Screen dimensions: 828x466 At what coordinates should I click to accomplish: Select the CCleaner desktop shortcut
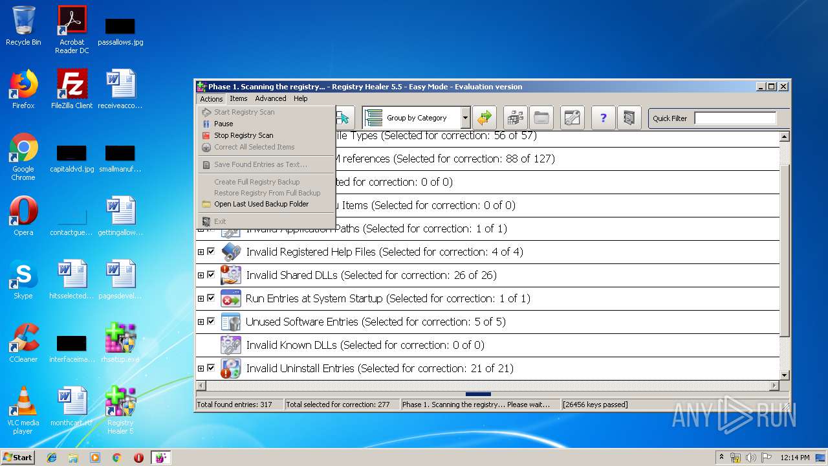point(23,342)
